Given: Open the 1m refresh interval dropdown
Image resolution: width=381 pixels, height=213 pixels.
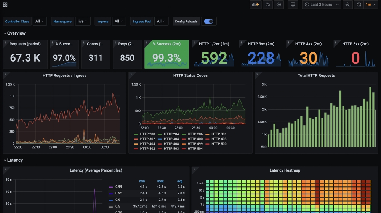Looking at the screenshot, I should [x=370, y=5].
